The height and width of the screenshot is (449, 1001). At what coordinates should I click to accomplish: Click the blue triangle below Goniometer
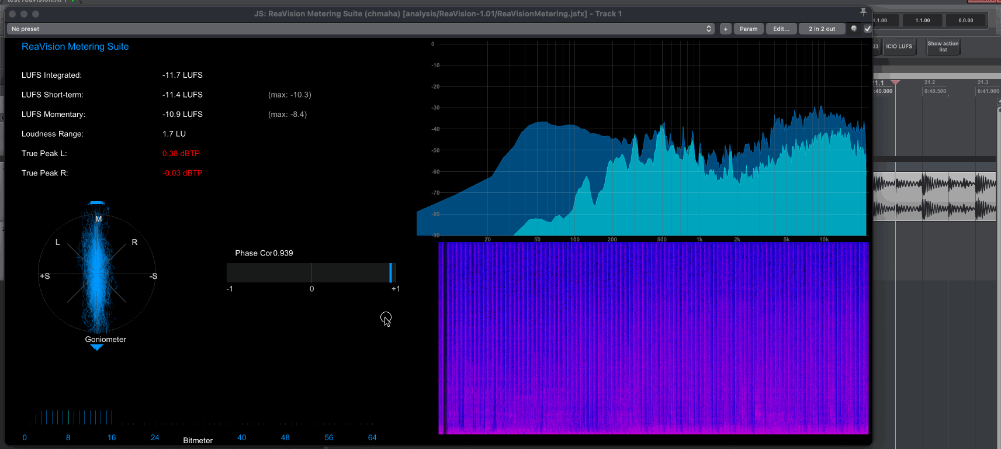(97, 348)
